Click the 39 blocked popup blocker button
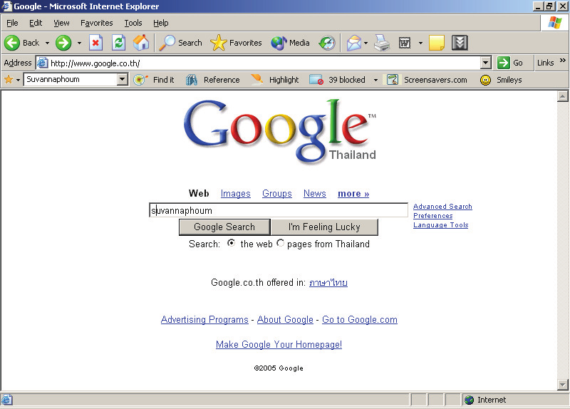 tap(337, 80)
